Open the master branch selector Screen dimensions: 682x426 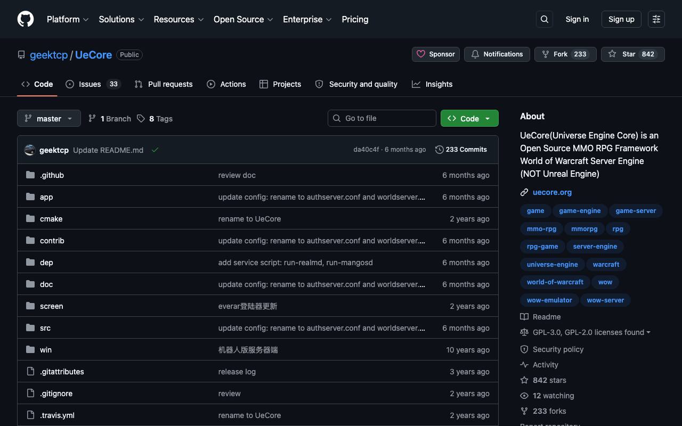[49, 118]
